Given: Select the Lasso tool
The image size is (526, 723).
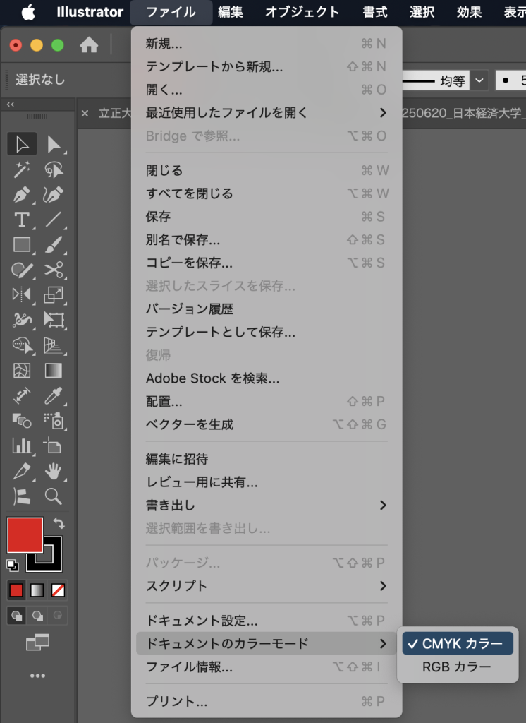Looking at the screenshot, I should pos(54,169).
